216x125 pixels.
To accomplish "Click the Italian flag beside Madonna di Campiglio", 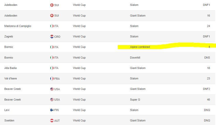I will 52,26.
